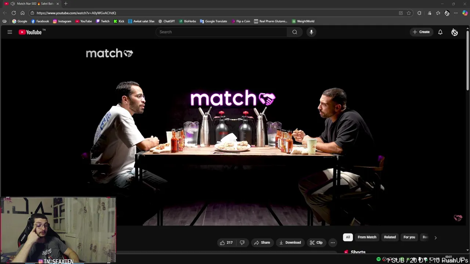The image size is (470, 264).
Task: Open Facebook bookmark
Action: coord(40,21)
